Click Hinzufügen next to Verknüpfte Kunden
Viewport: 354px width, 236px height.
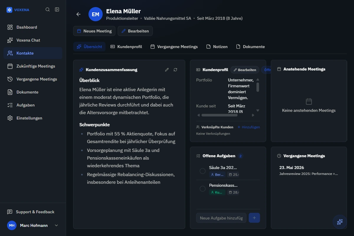coord(249,127)
